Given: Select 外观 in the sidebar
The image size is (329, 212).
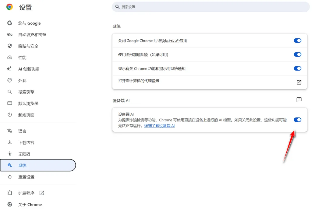Looking at the screenshot, I should point(22,81).
